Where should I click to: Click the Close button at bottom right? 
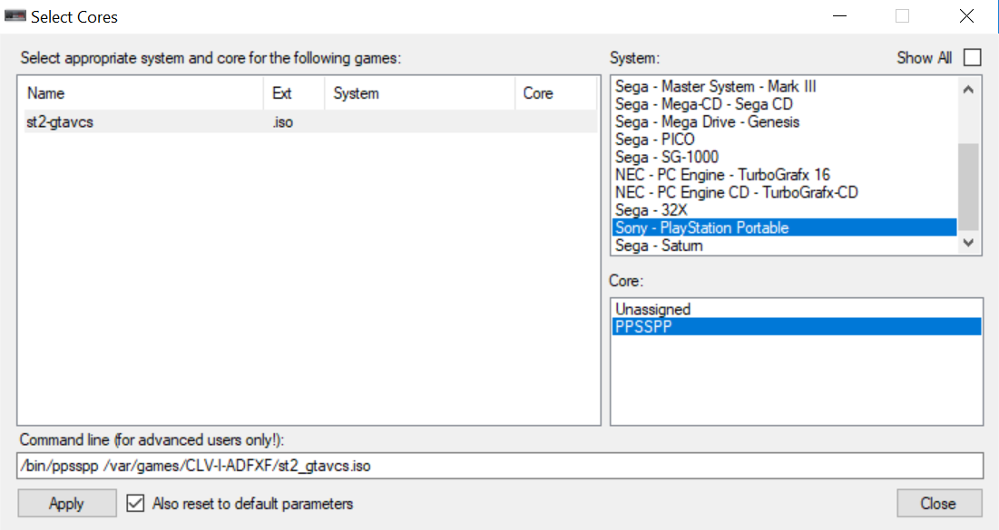[939, 504]
